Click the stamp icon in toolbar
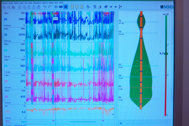Screen dimensions: 189x126 (88, 7)
